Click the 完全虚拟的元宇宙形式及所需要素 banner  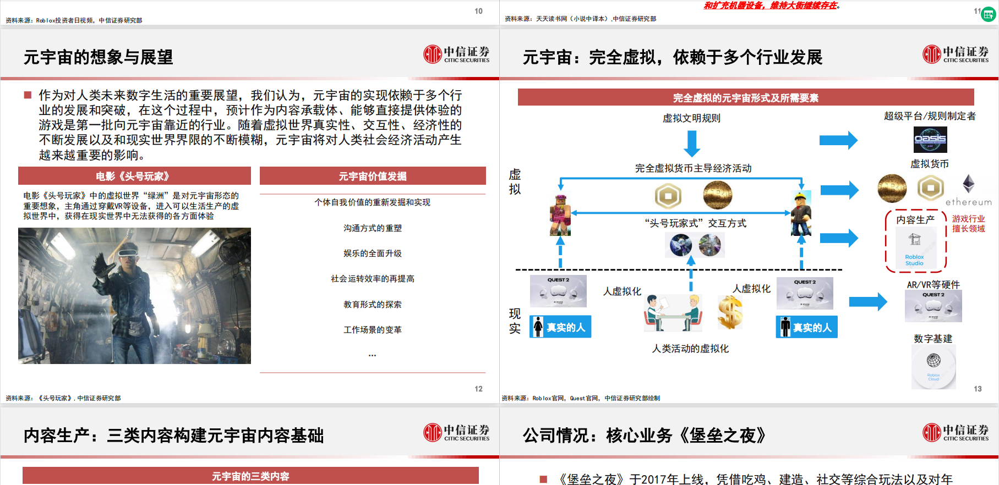coord(746,97)
